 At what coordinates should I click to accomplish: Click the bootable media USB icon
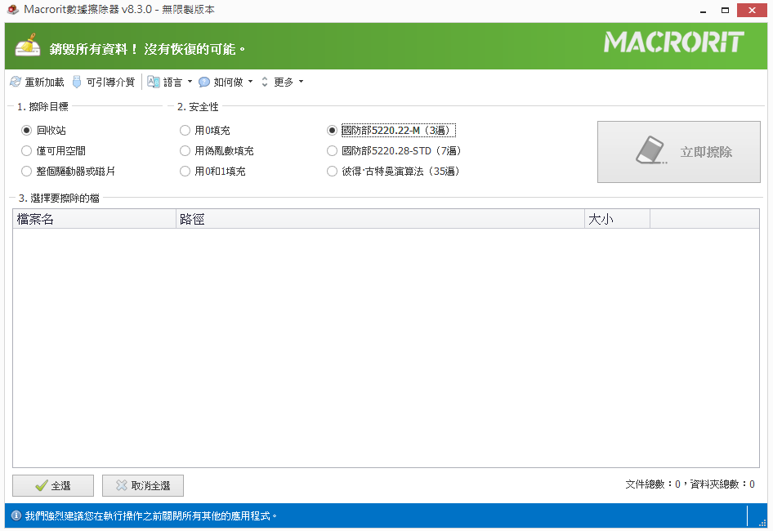[x=77, y=82]
